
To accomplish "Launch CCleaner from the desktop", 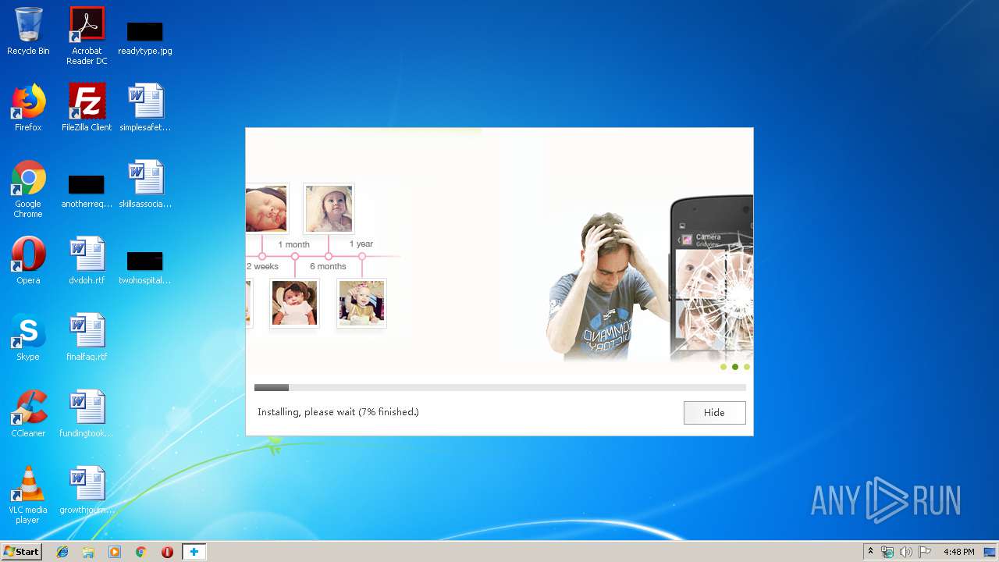I will (28, 414).
